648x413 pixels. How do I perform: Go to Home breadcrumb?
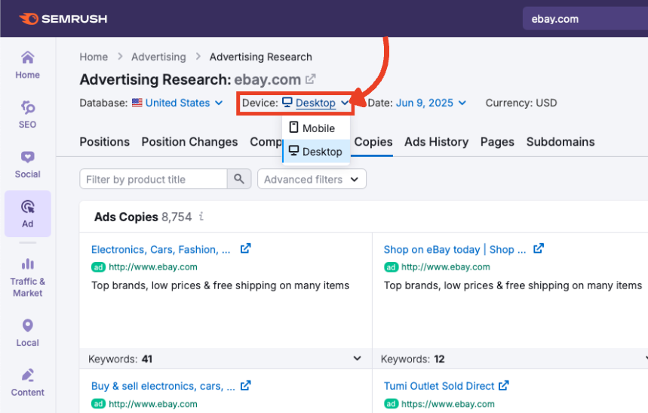coord(94,57)
